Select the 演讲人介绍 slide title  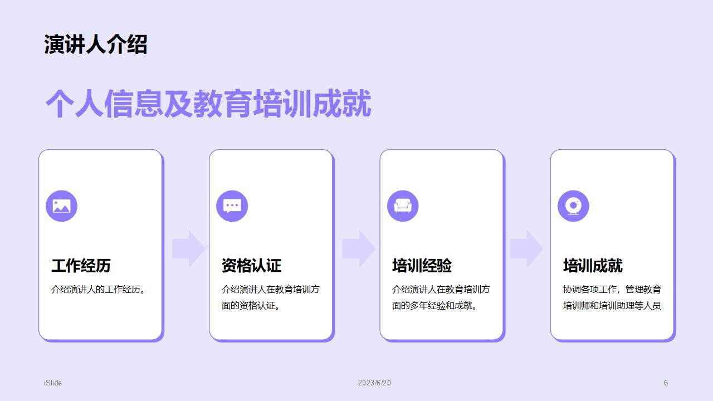pyautogui.click(x=95, y=45)
